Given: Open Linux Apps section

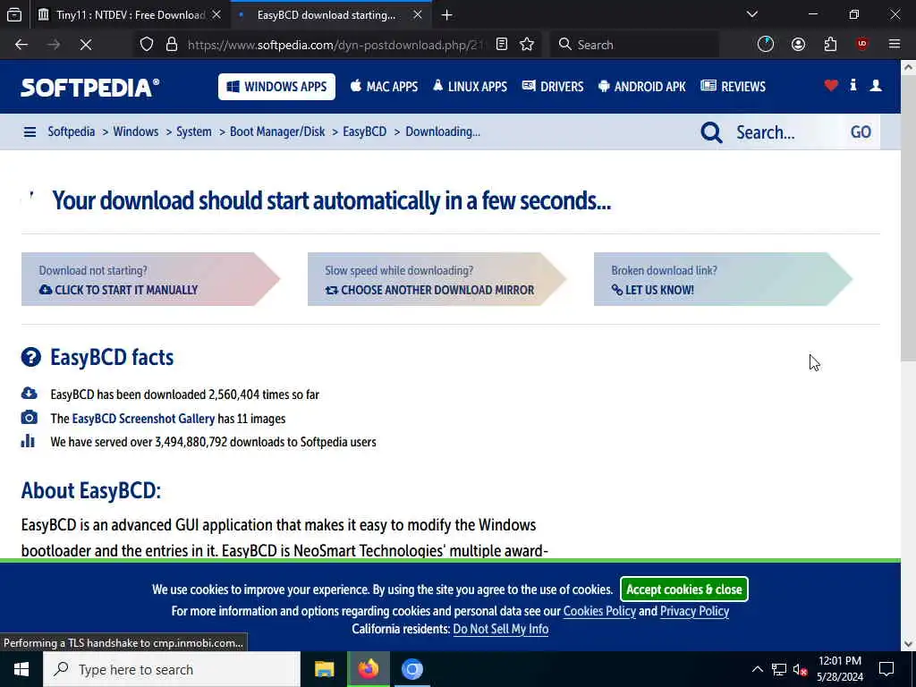Looking at the screenshot, I should tap(470, 87).
